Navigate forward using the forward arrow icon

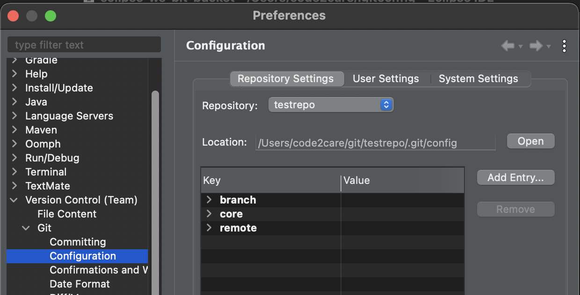tap(536, 45)
